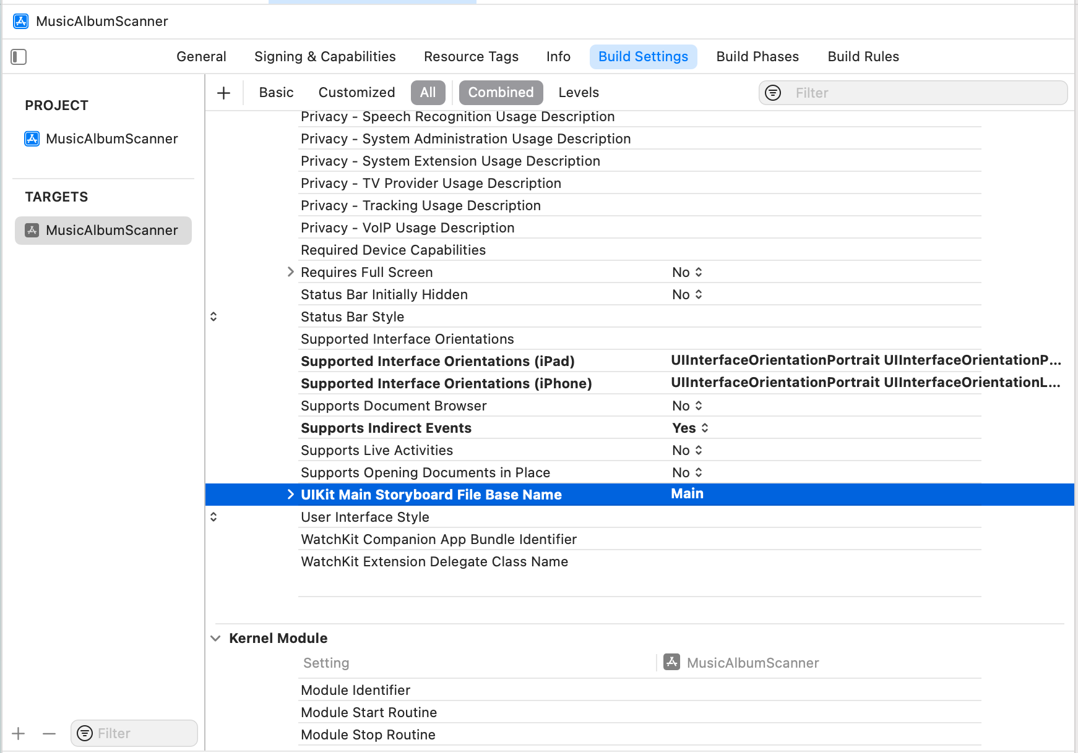1078x753 pixels.
Task: Click the add build setting plus icon
Action: [x=224, y=93]
